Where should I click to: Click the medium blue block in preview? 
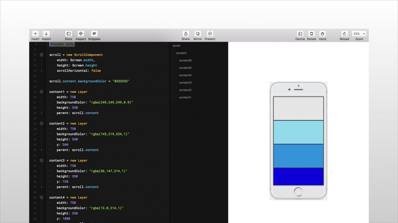pyautogui.click(x=299, y=156)
